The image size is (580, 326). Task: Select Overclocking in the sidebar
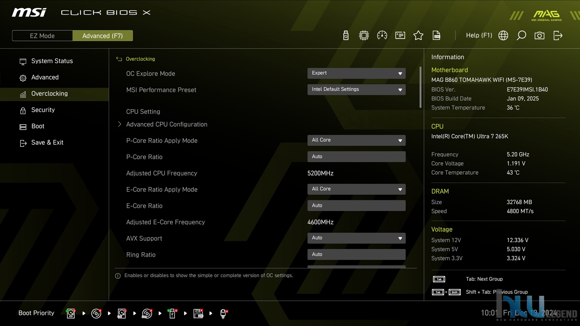click(54, 94)
